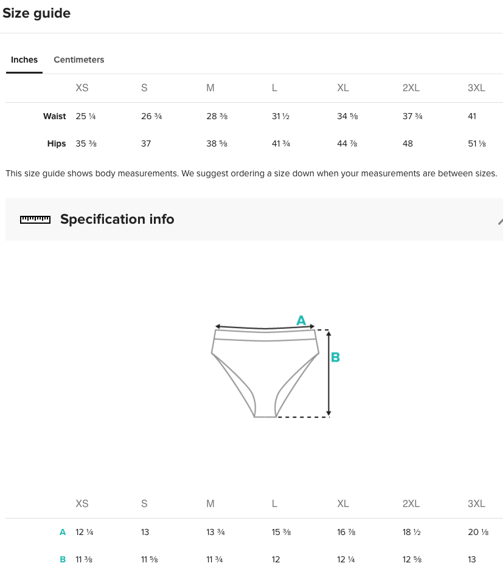Click the underwear outline diagram
Viewport: 503px width, 580px height.
point(265,373)
